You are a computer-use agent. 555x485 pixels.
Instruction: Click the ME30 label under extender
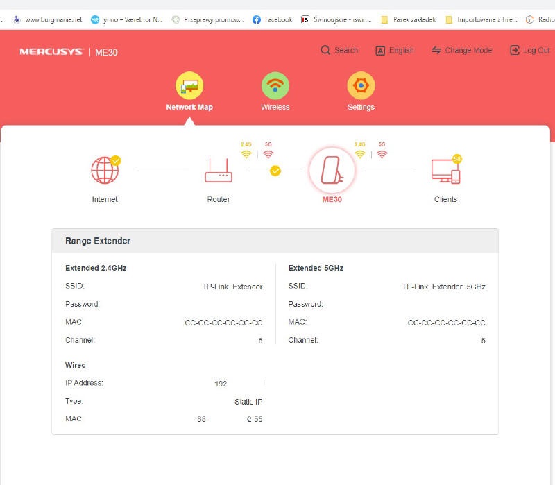(332, 199)
